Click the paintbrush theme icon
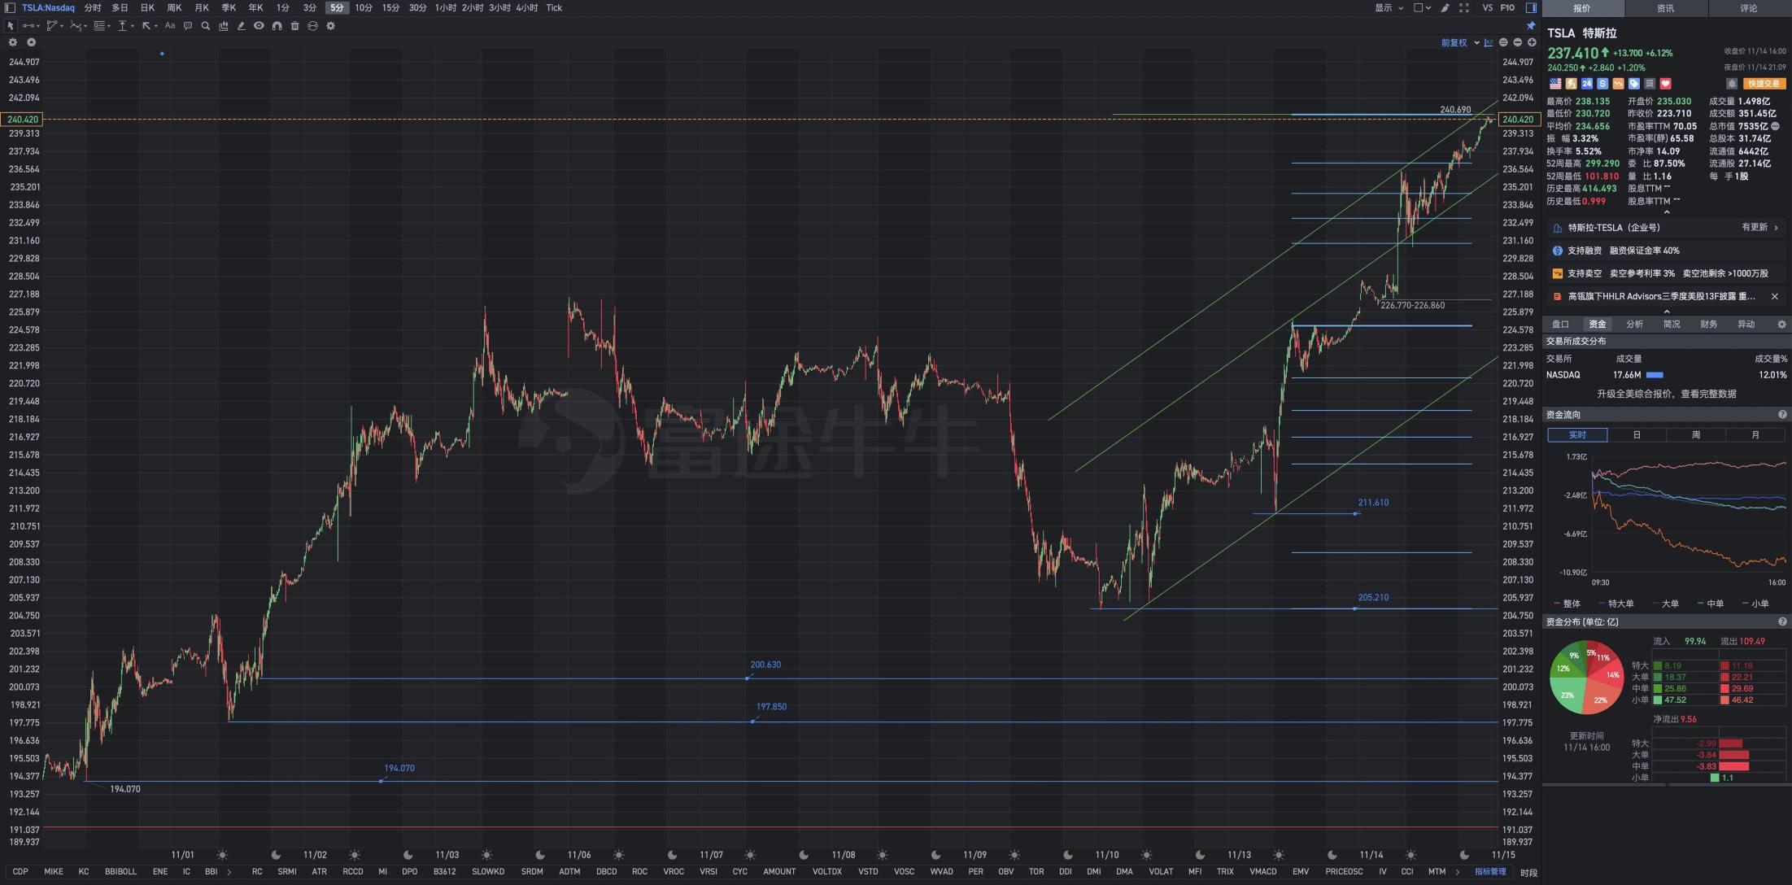The height and width of the screenshot is (885, 1792). pyautogui.click(x=1445, y=7)
